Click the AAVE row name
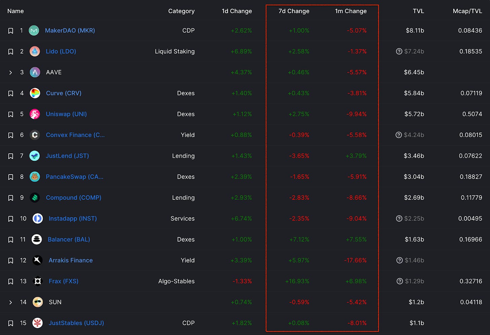490x335 pixels. click(54, 72)
